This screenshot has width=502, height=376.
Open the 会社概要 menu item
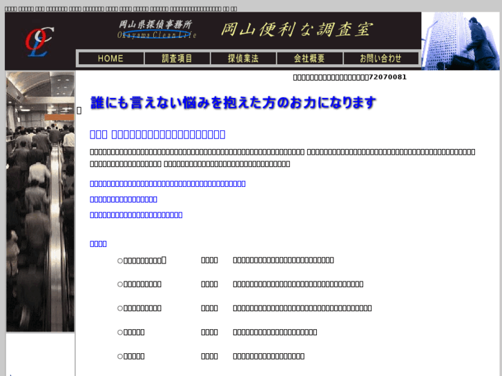coord(309,59)
